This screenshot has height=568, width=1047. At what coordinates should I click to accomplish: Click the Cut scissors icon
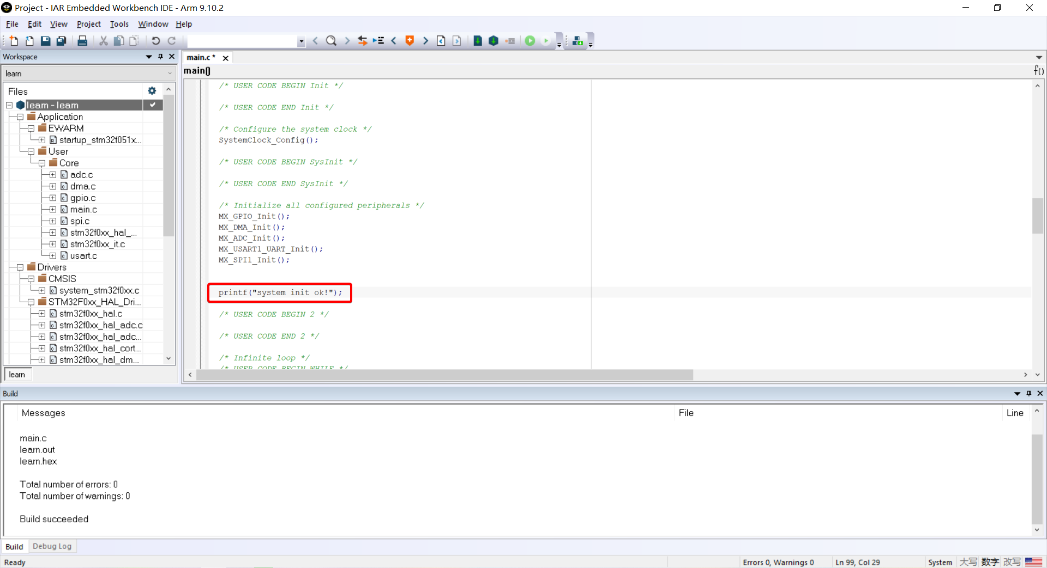(x=103, y=41)
